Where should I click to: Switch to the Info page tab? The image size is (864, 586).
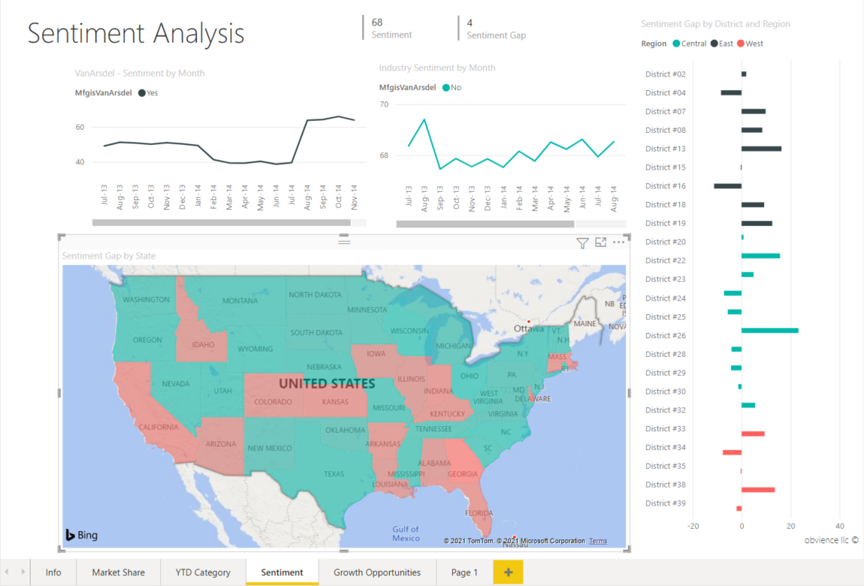tap(53, 572)
